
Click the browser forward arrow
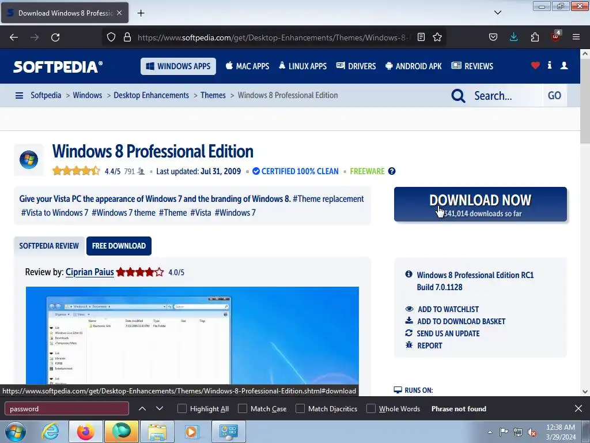35,37
